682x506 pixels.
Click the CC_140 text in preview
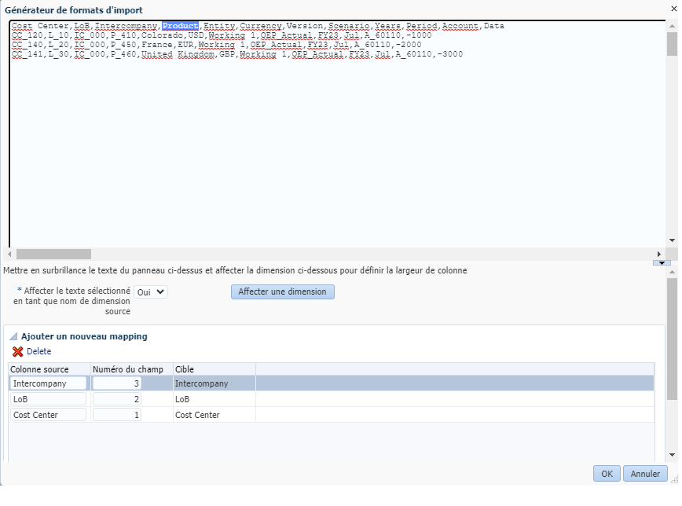27,44
